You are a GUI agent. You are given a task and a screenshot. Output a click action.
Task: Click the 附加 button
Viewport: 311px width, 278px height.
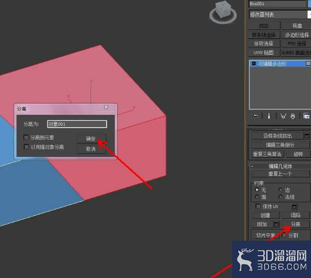(262, 224)
